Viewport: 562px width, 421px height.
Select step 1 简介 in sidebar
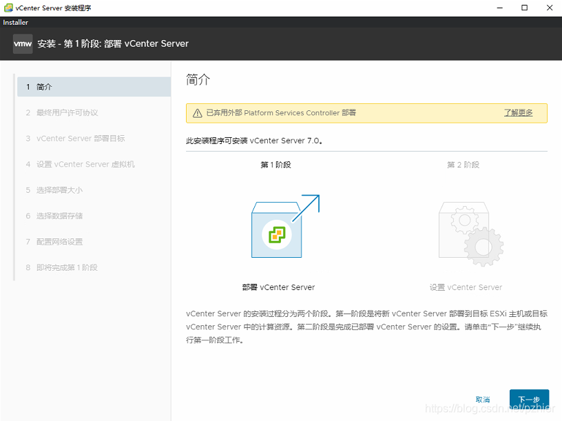coord(94,87)
